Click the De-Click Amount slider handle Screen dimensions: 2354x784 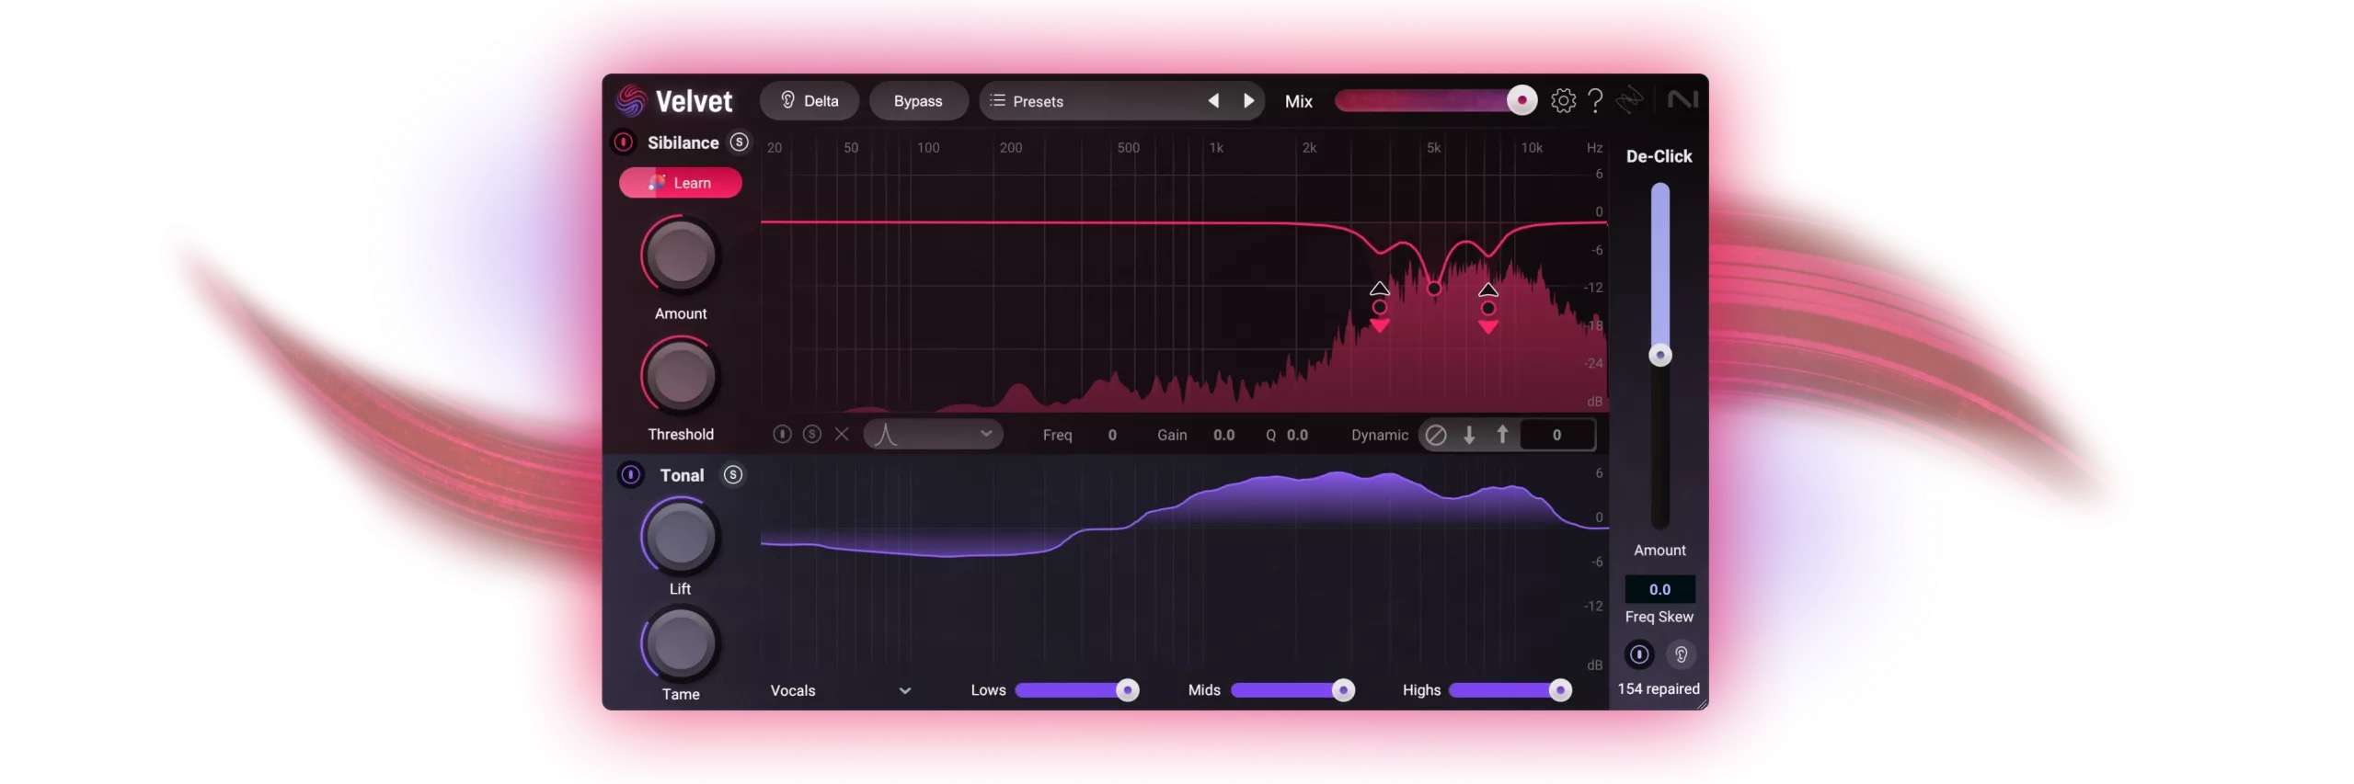coord(1659,356)
